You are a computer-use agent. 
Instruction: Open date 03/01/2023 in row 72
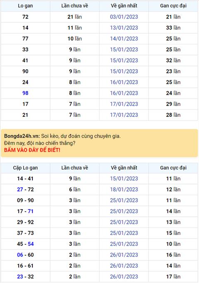coord(124,17)
